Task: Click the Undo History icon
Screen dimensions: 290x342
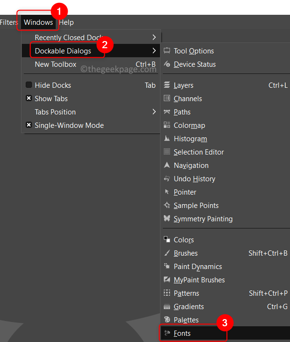Action: point(167,178)
